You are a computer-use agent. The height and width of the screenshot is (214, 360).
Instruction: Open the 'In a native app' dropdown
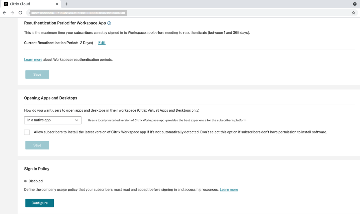[52, 120]
